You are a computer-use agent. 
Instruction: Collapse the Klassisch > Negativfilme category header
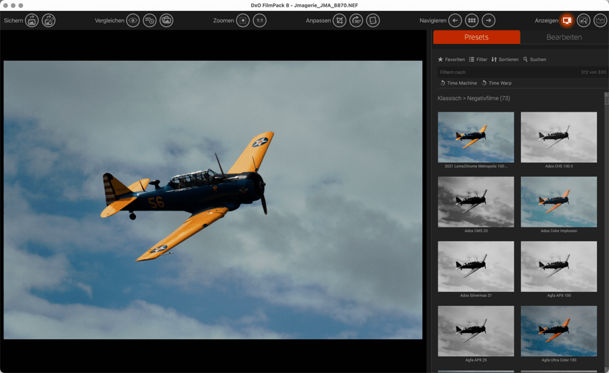pyautogui.click(x=474, y=99)
